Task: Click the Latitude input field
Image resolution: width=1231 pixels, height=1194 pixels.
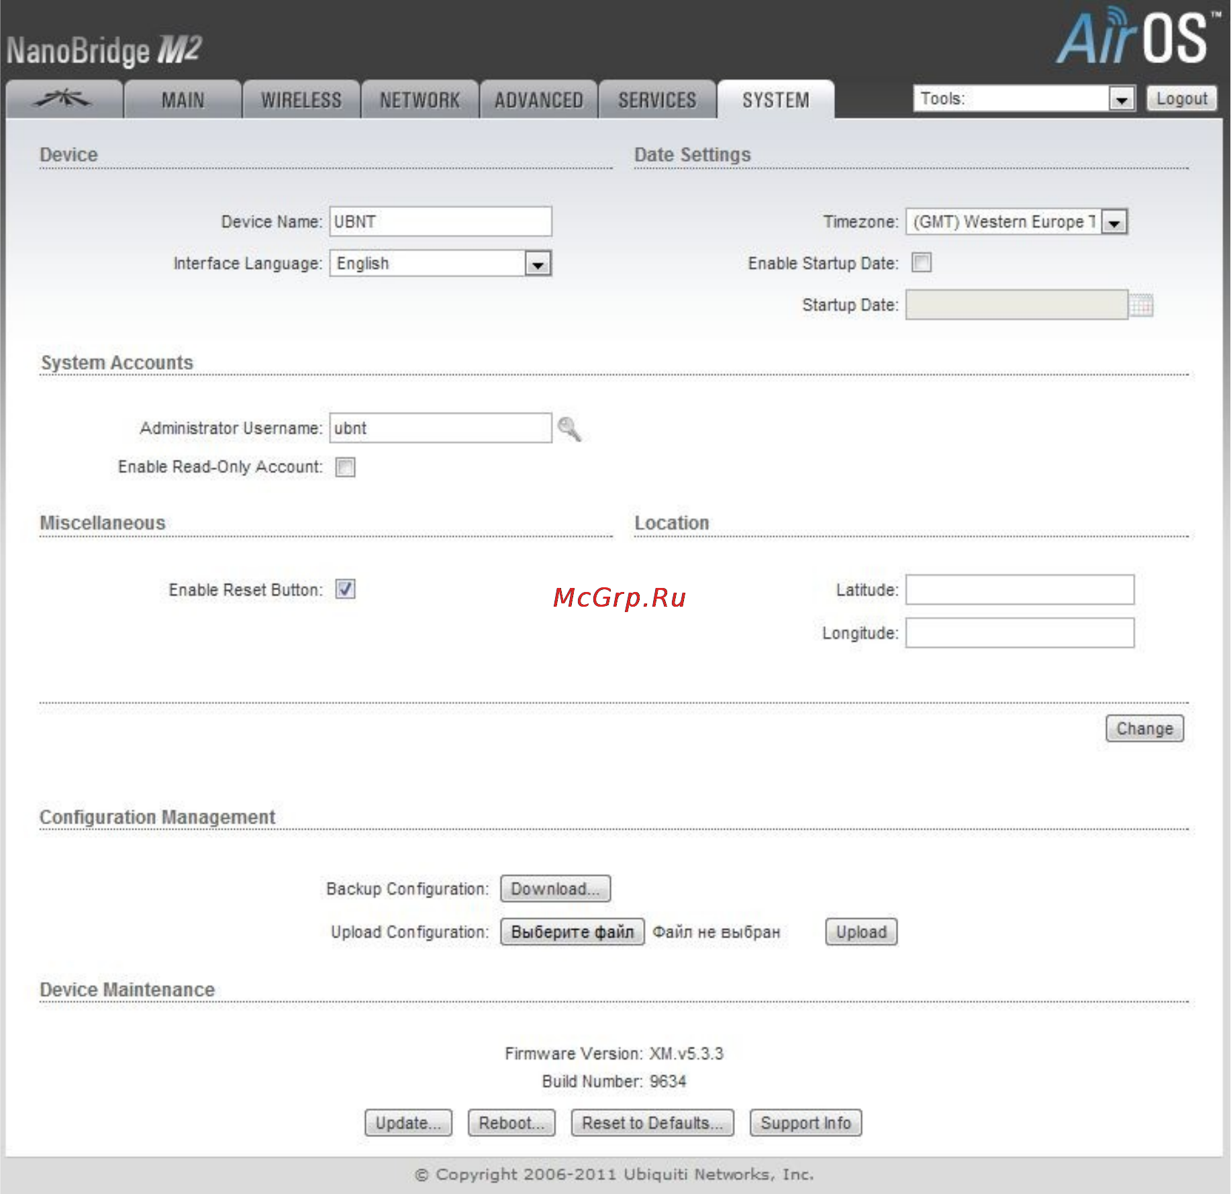Action: [x=1020, y=589]
